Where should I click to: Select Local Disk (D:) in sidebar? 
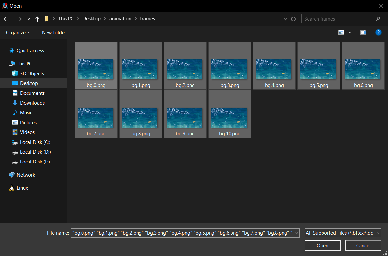35,152
